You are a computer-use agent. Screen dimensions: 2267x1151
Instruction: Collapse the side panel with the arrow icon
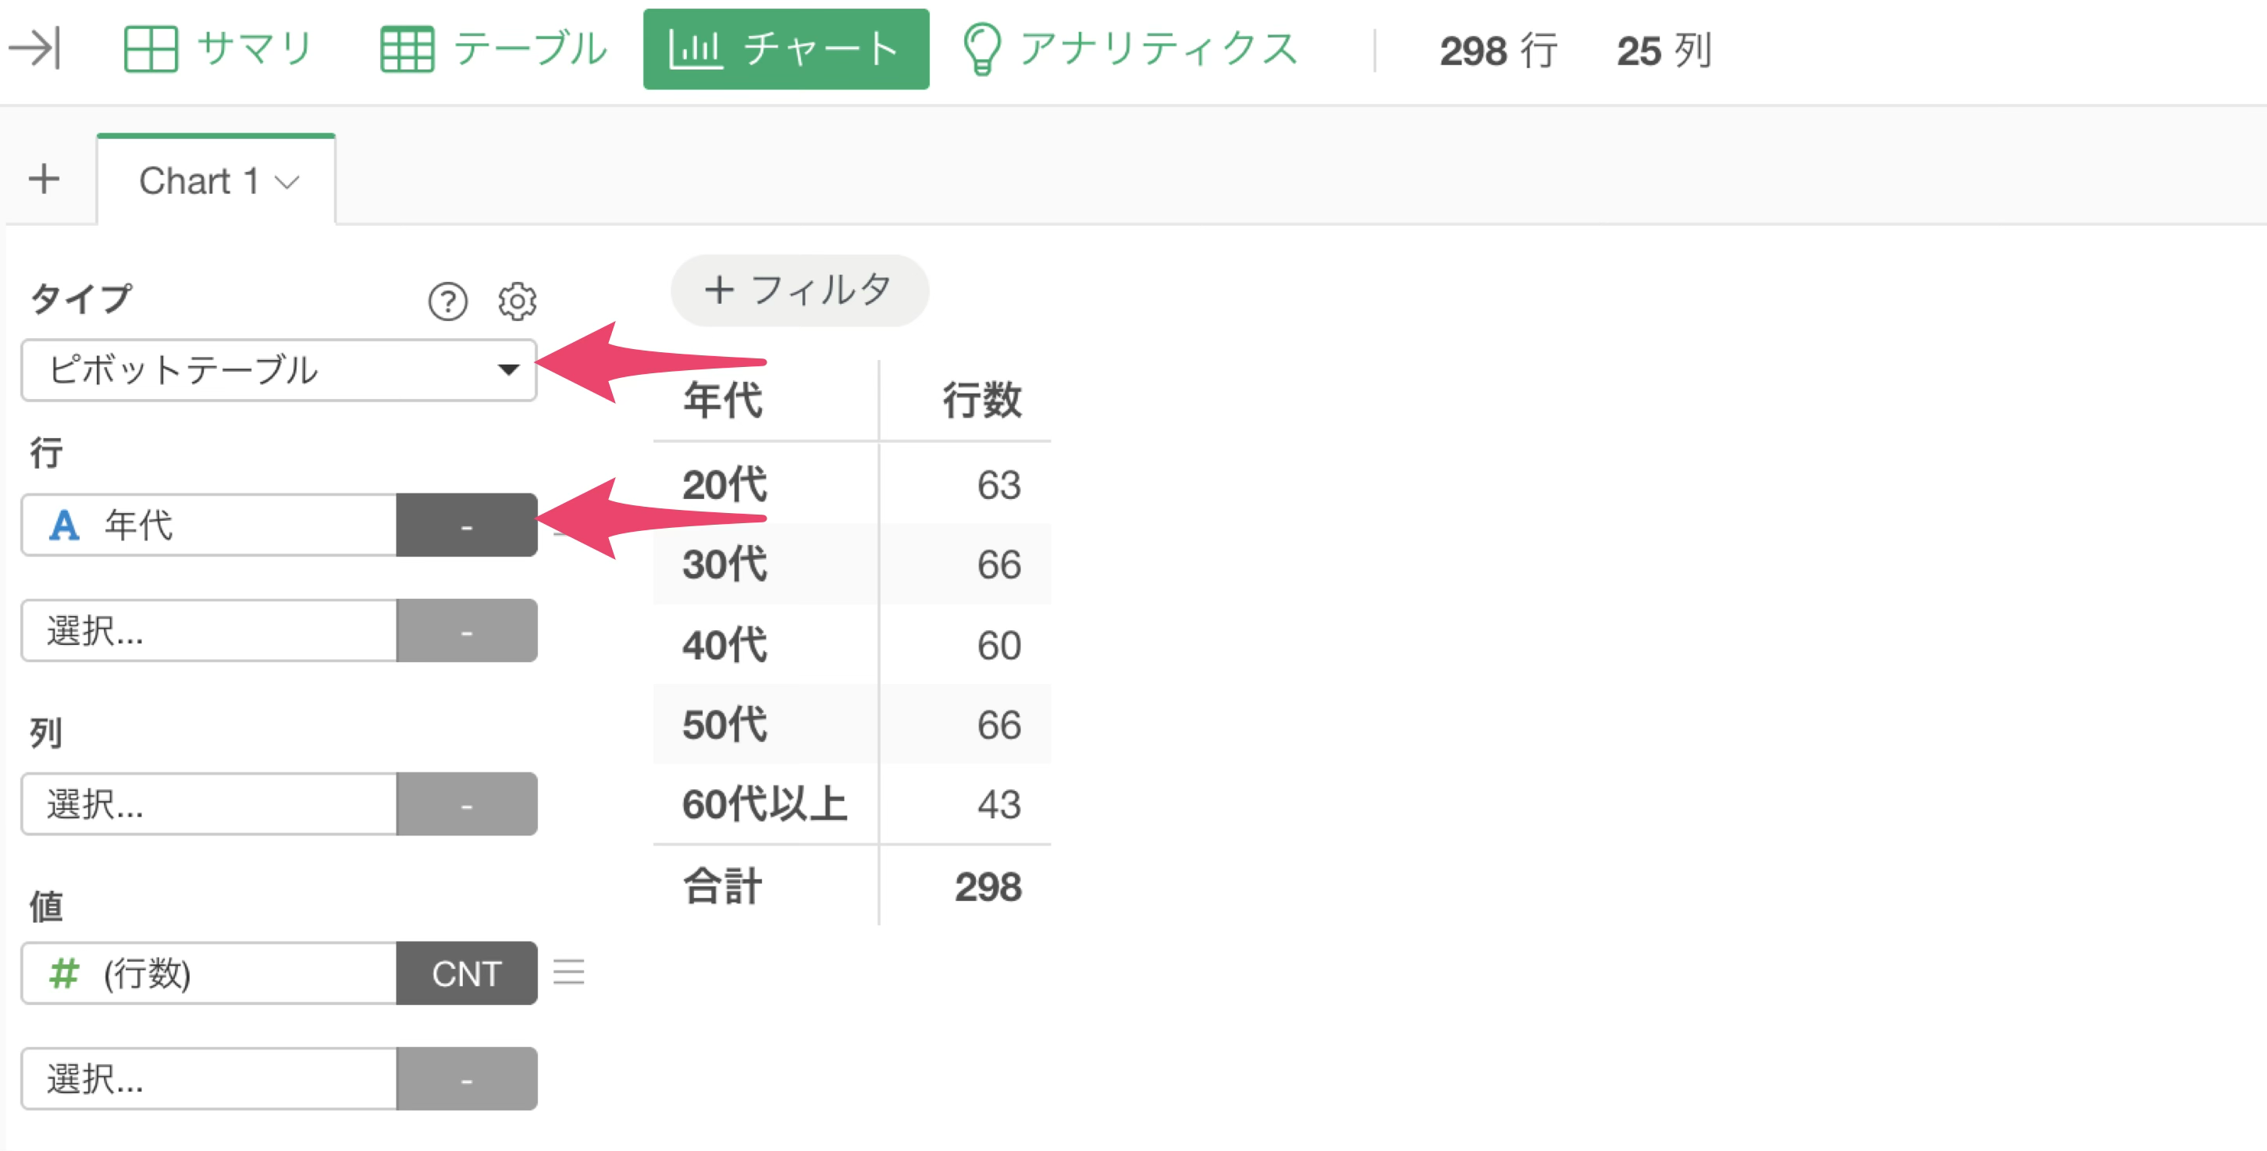(x=35, y=48)
